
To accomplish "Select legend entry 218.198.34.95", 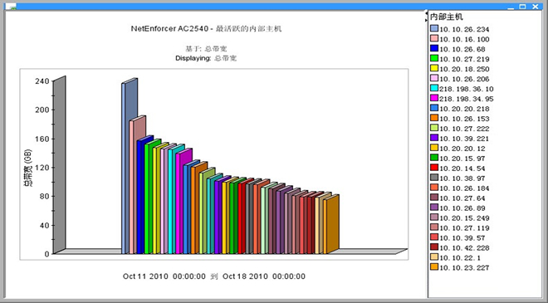I will [x=462, y=99].
